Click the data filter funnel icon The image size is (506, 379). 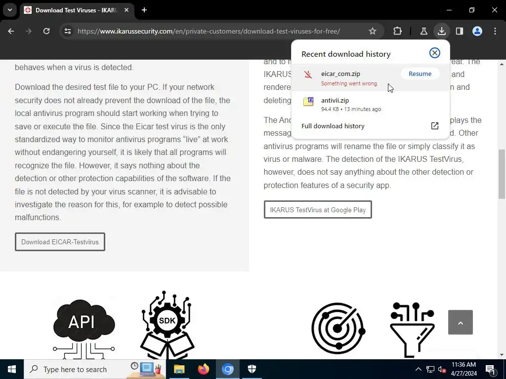click(x=413, y=329)
